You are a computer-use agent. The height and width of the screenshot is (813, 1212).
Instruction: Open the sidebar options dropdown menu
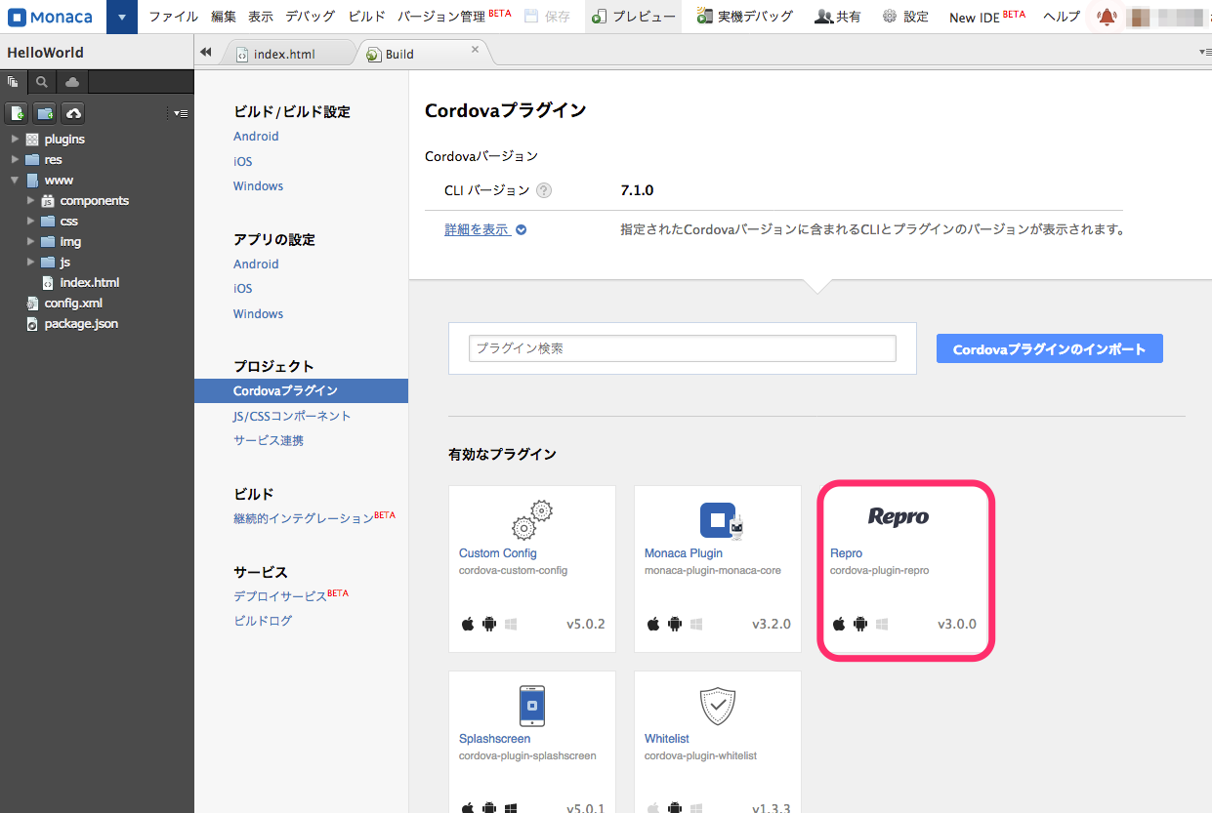[x=180, y=114]
